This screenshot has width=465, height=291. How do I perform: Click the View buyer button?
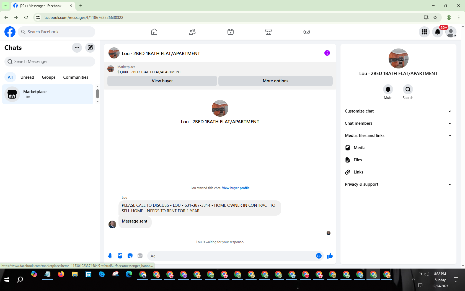pyautogui.click(x=162, y=81)
